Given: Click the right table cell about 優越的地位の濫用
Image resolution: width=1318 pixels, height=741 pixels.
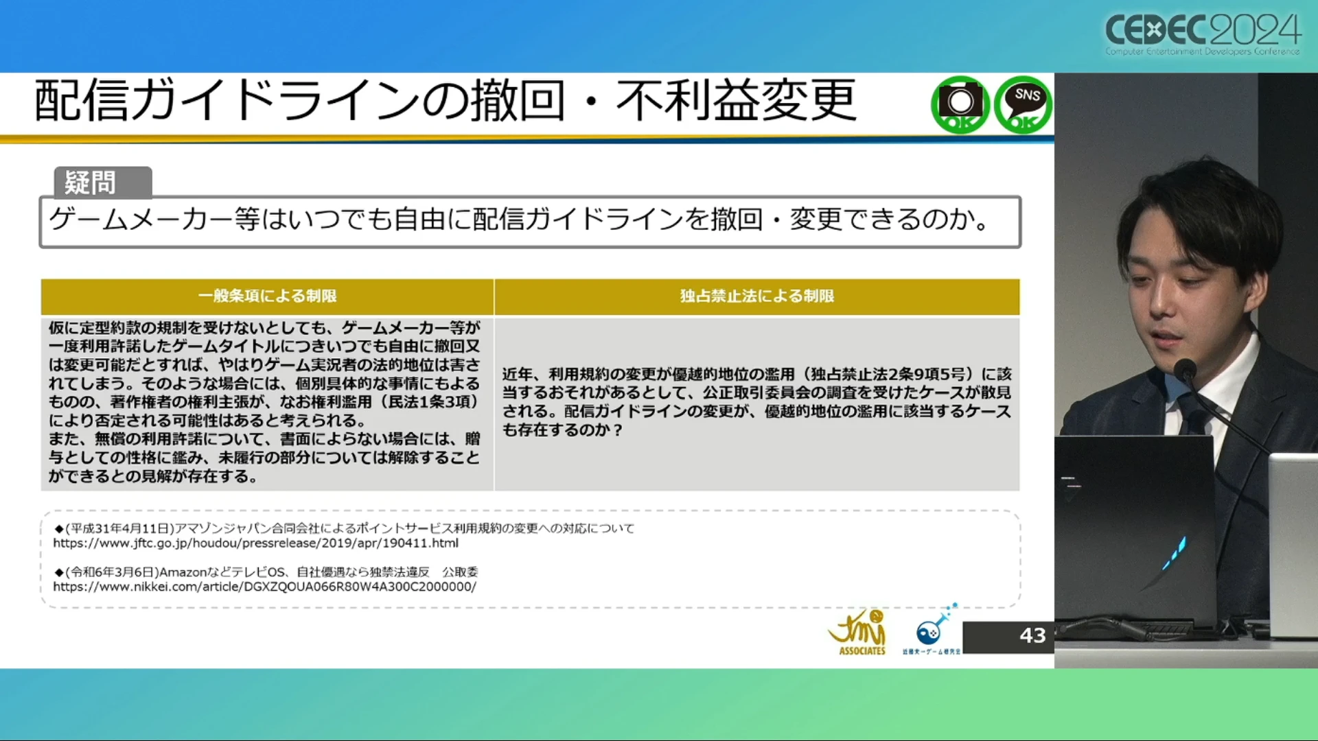Looking at the screenshot, I should [x=756, y=402].
